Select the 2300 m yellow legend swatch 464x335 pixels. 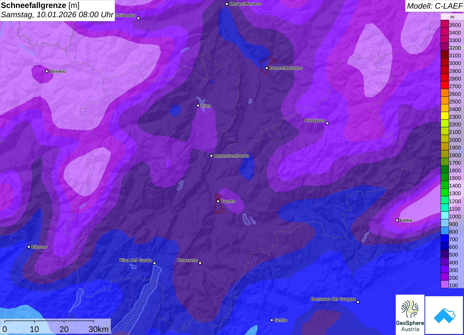[445, 116]
